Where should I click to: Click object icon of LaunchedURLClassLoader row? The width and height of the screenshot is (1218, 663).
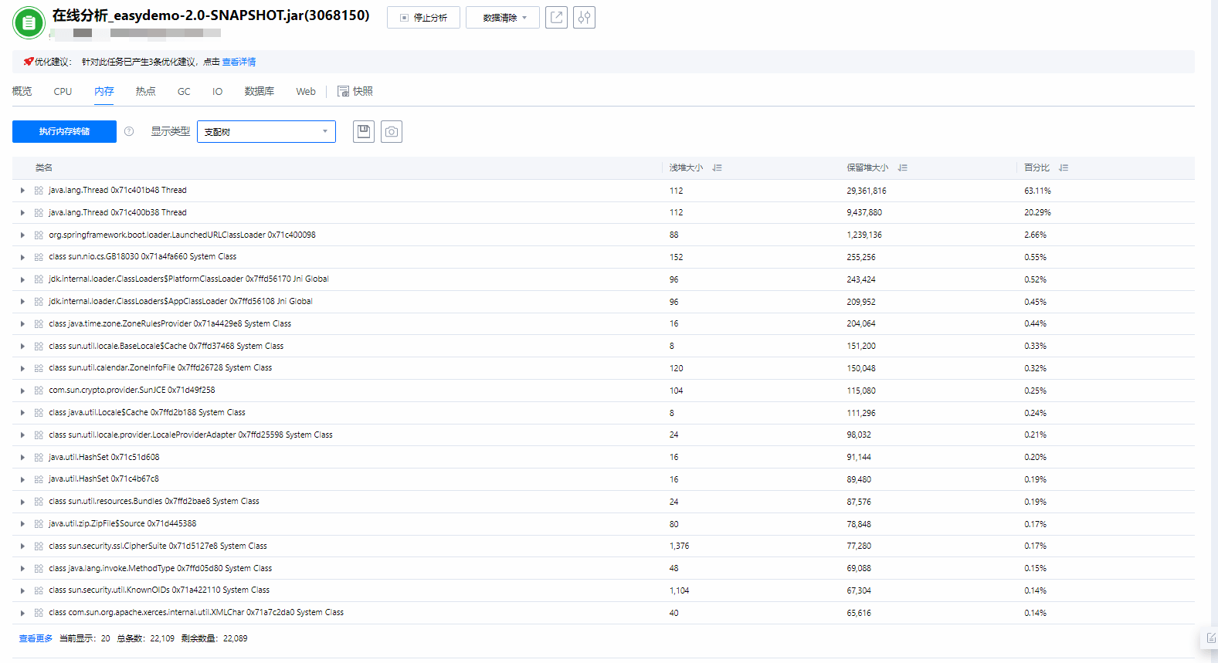coord(39,235)
